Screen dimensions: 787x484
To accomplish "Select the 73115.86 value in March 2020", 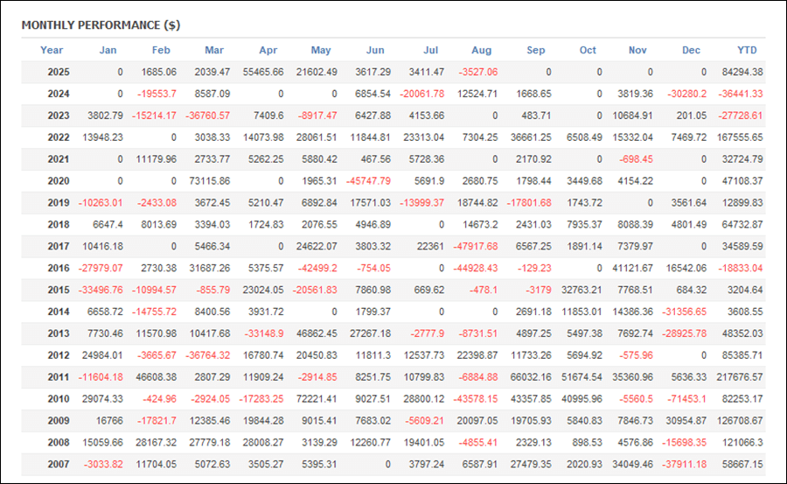I will [x=205, y=181].
